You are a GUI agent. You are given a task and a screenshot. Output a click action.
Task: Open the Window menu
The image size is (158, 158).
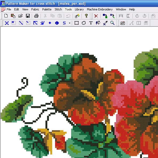[121, 9]
